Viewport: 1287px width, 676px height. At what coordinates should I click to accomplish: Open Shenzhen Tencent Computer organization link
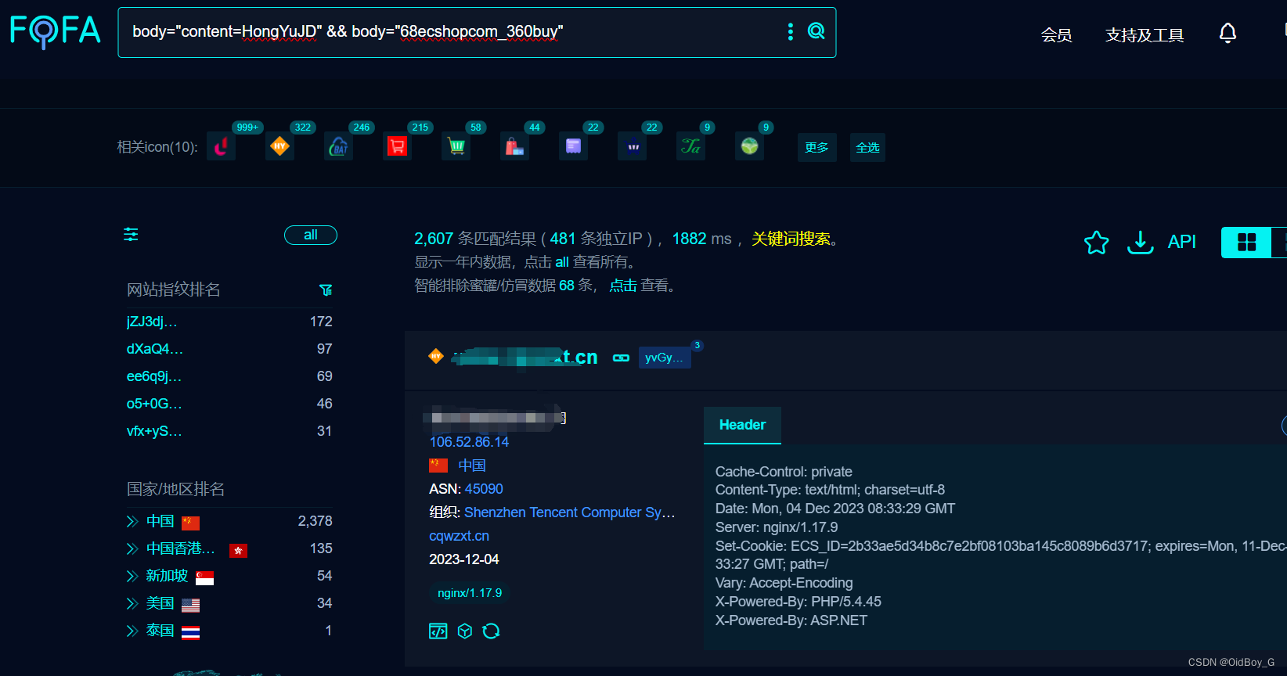pyautogui.click(x=569, y=512)
